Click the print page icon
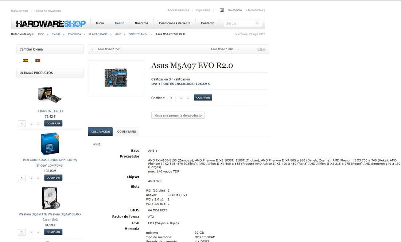Viewport: 401px width, 242px height. (261, 49)
